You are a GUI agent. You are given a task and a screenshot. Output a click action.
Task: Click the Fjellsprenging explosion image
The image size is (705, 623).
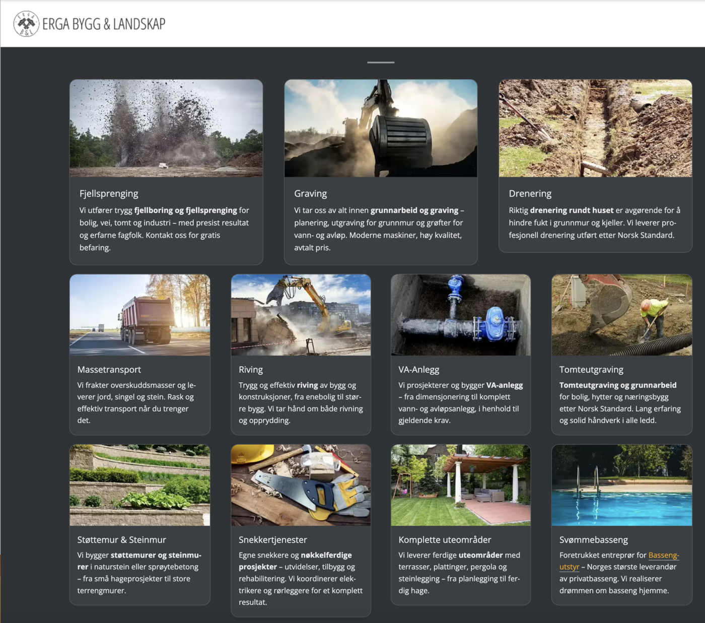pos(166,128)
